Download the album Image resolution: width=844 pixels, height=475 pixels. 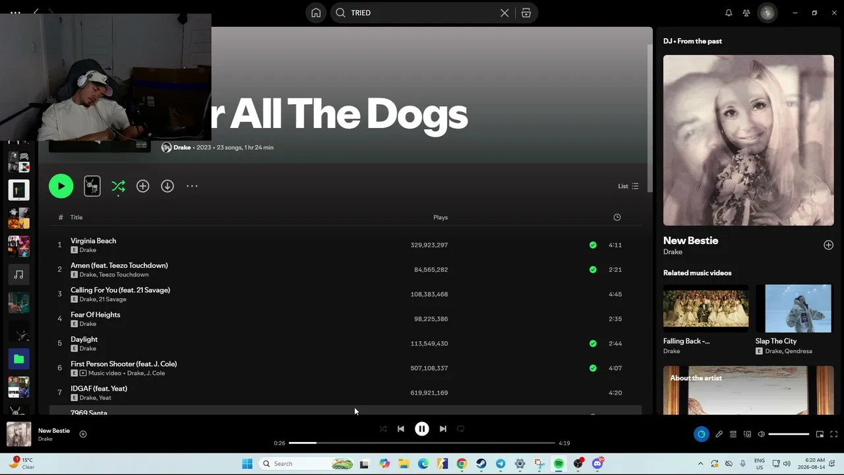(167, 186)
